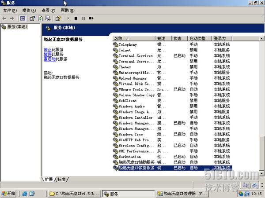The width and height of the screenshot is (265, 198).
Task: Open service Properties toolbar icon
Action: point(32,18)
